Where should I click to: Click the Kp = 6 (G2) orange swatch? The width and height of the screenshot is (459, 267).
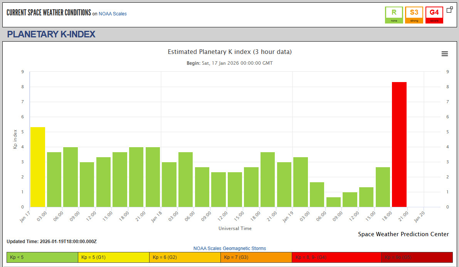tap(185, 257)
